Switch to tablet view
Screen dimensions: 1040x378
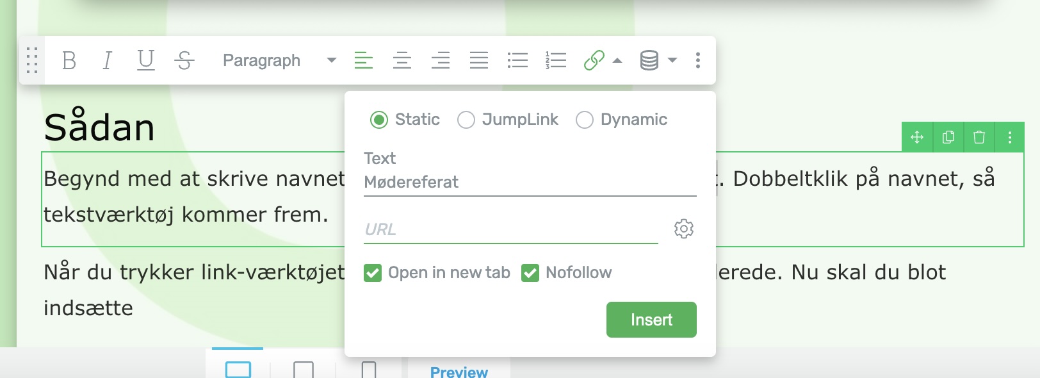[304, 369]
